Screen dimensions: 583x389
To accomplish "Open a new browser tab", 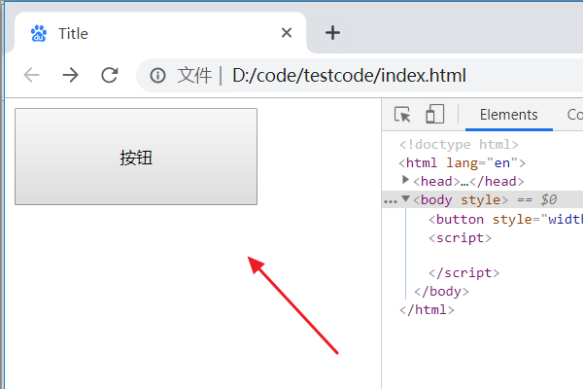I will tap(332, 33).
